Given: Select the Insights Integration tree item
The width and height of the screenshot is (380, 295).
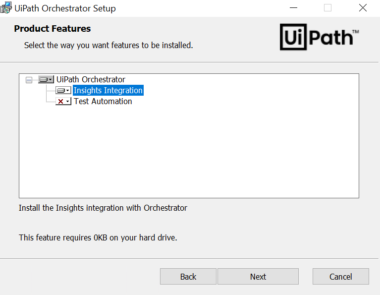Looking at the screenshot, I should click(x=108, y=90).
